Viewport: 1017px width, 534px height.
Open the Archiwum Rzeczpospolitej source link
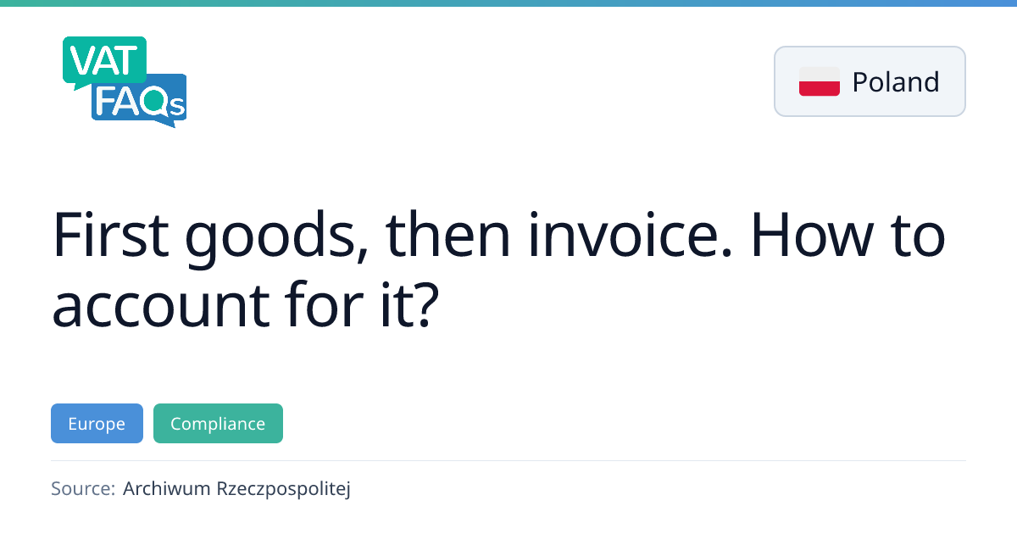point(236,488)
